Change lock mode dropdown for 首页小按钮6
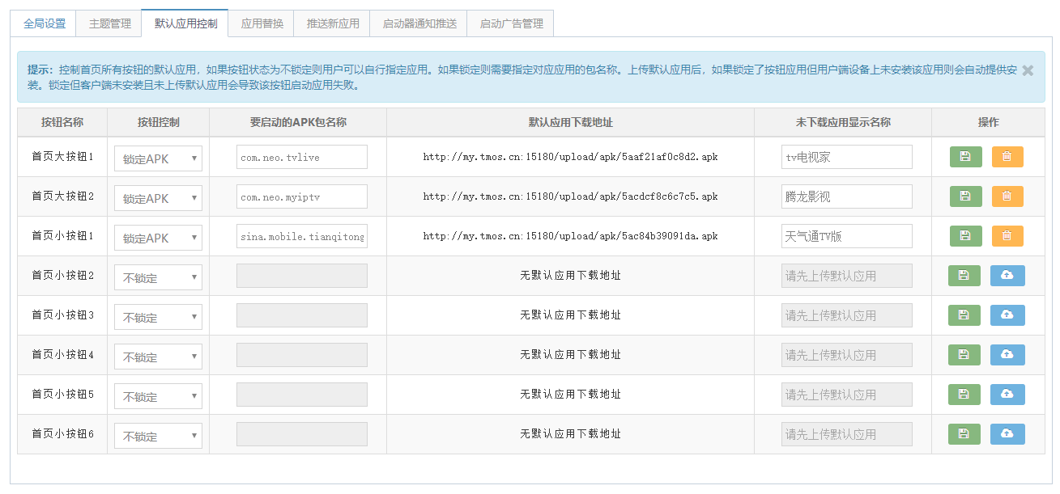This screenshot has height=494, width=1060. [158, 436]
